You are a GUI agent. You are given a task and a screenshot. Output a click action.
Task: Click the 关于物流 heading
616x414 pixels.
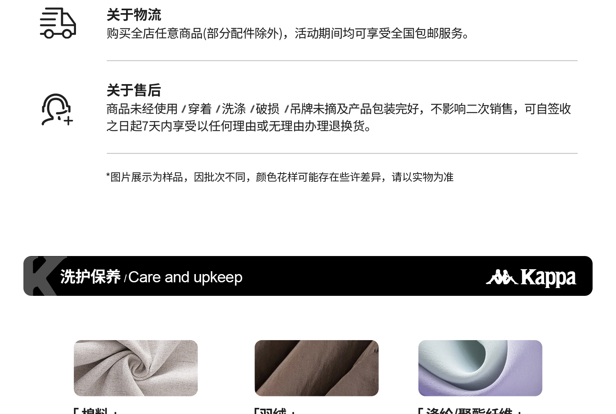click(x=134, y=15)
